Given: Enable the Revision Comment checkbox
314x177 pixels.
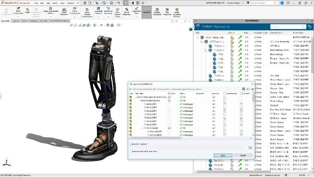Looking at the screenshot, I should click(131, 144).
